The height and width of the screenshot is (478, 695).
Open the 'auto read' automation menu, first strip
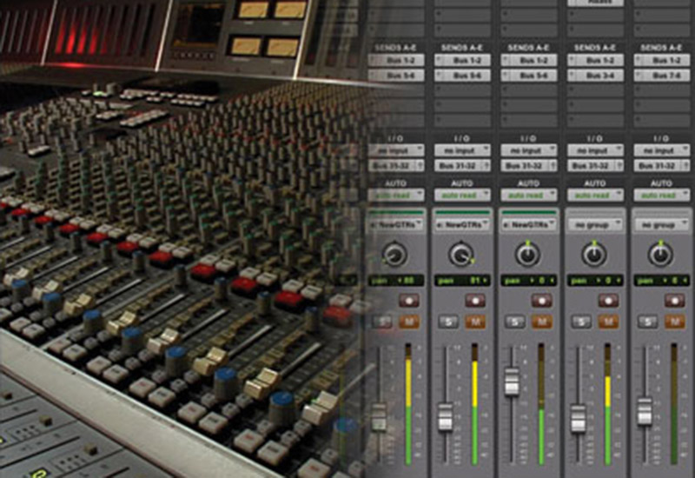pos(396,195)
